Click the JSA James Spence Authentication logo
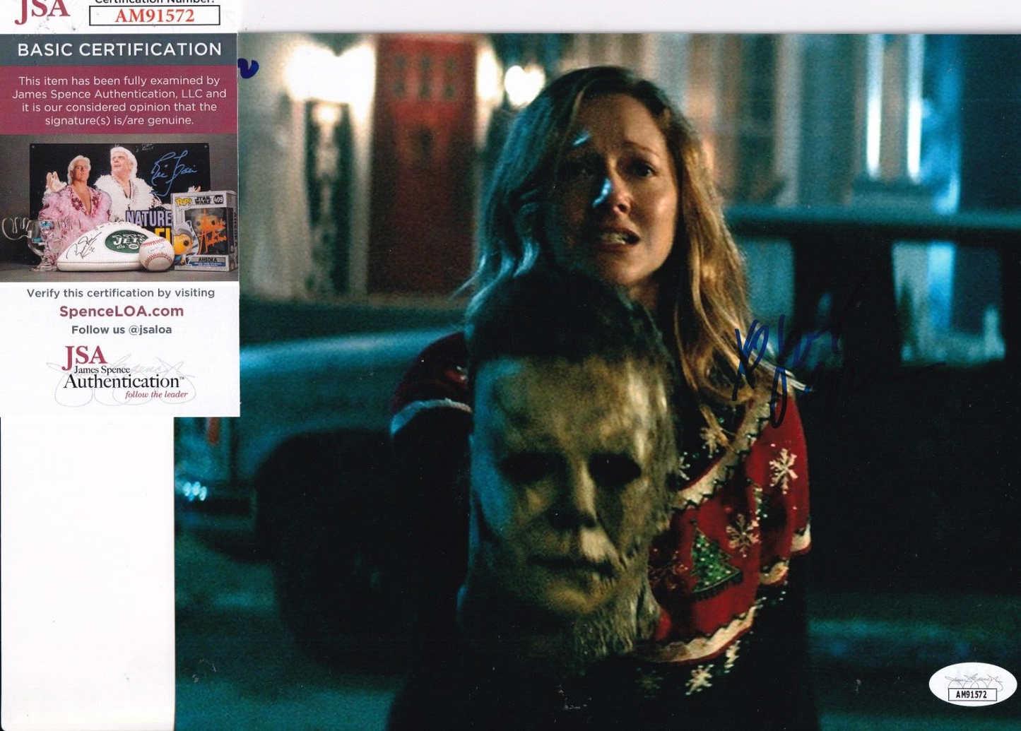 click(x=122, y=374)
